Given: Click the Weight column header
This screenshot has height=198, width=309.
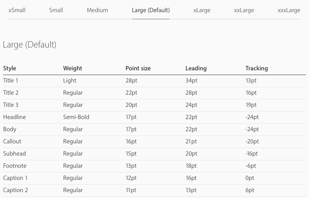Looking at the screenshot, I should pos(73,68).
